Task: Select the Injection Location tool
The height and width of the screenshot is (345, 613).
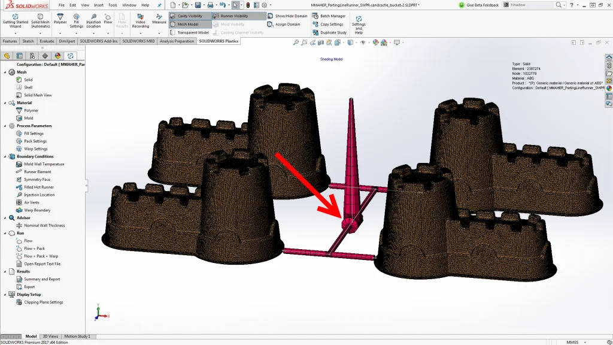Action: coord(93,20)
